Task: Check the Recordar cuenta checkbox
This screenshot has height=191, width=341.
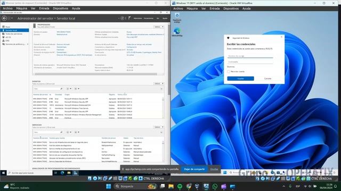Action: pyautogui.click(x=229, y=72)
